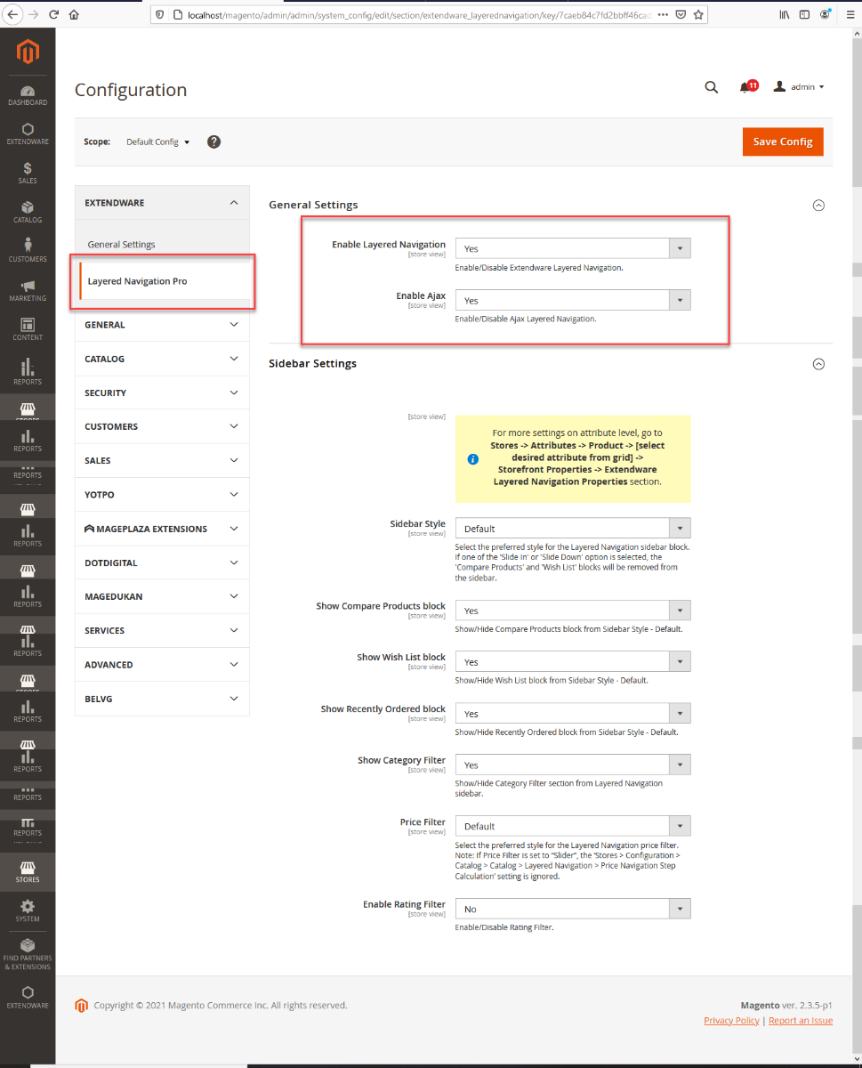Expand the SERVICES config group
This screenshot has width=862, height=1068.
(162, 630)
